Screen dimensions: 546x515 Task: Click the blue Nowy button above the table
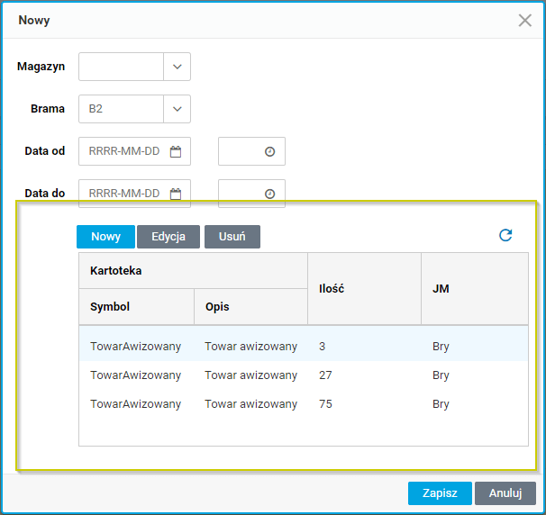coord(105,237)
